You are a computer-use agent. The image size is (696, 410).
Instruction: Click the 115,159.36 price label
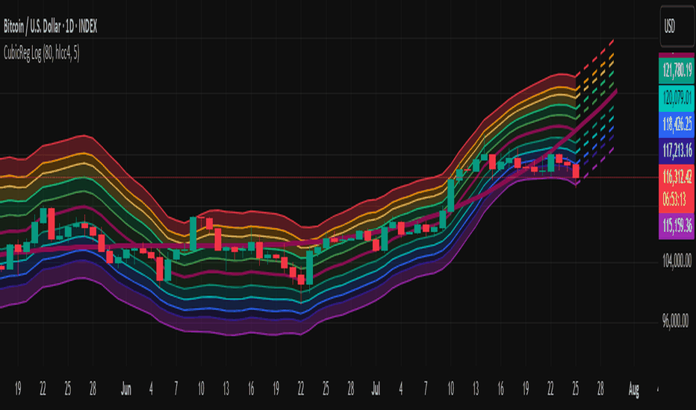pyautogui.click(x=677, y=226)
